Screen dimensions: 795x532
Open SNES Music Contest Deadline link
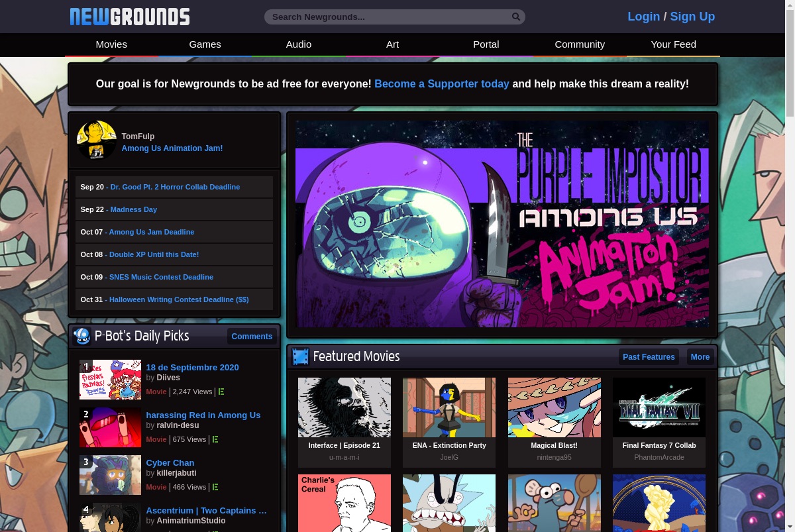click(161, 277)
